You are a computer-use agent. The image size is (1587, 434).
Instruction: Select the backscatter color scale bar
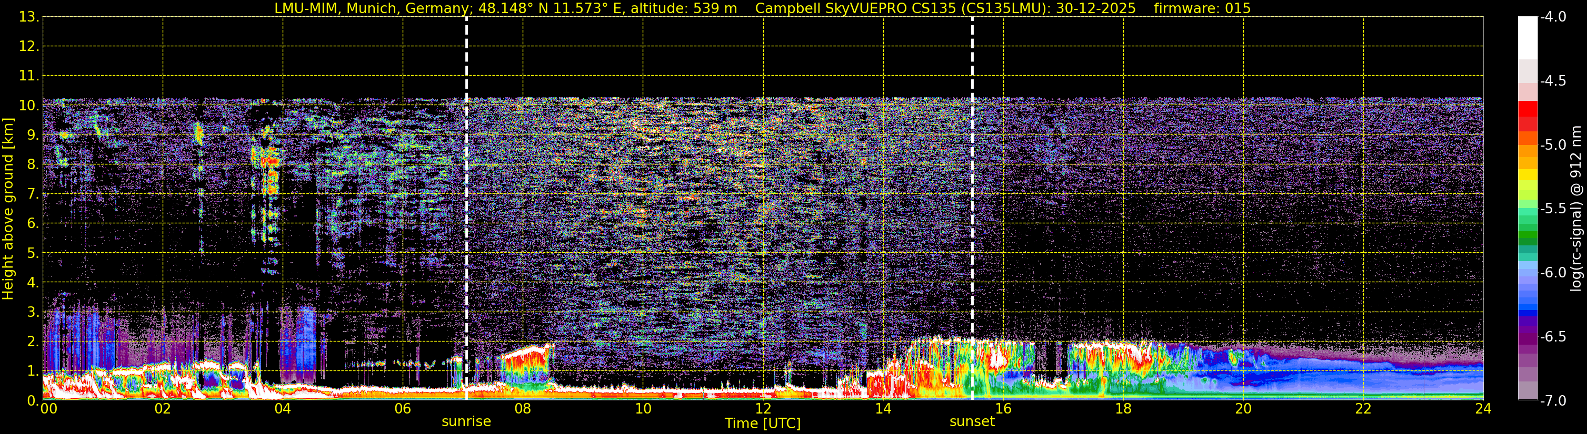(x=1527, y=209)
